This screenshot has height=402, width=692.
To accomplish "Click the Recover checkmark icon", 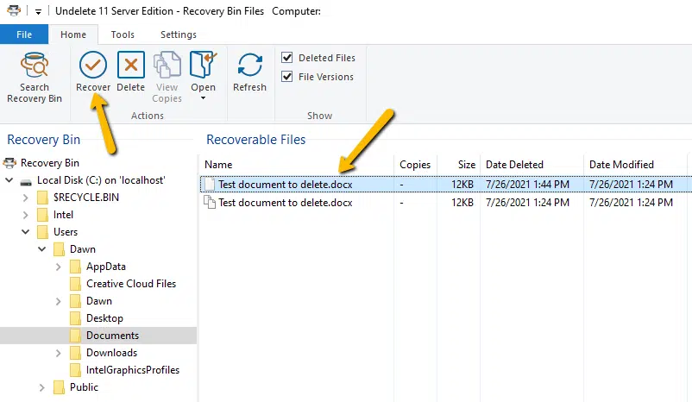I will [x=93, y=66].
